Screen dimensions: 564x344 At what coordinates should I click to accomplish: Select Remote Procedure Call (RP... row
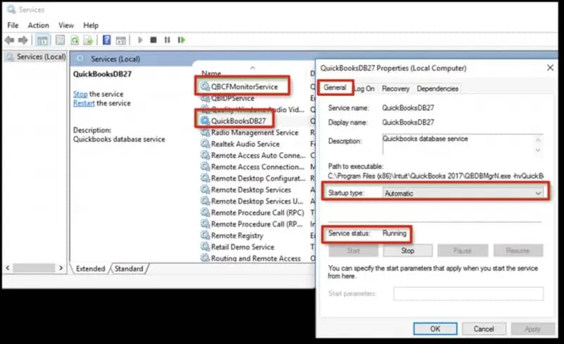click(x=257, y=224)
